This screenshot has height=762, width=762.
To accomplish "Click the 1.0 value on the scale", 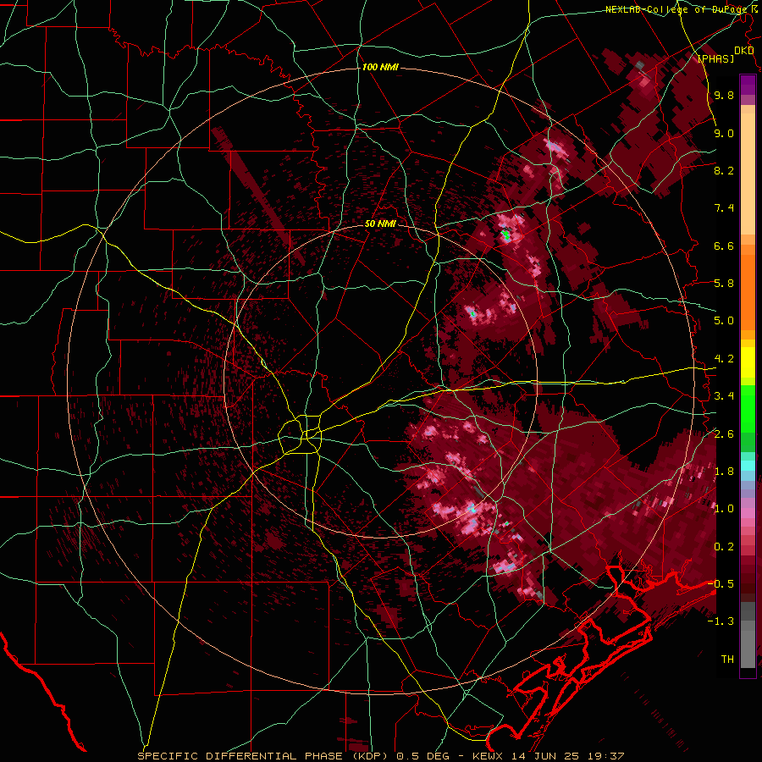I will click(724, 509).
